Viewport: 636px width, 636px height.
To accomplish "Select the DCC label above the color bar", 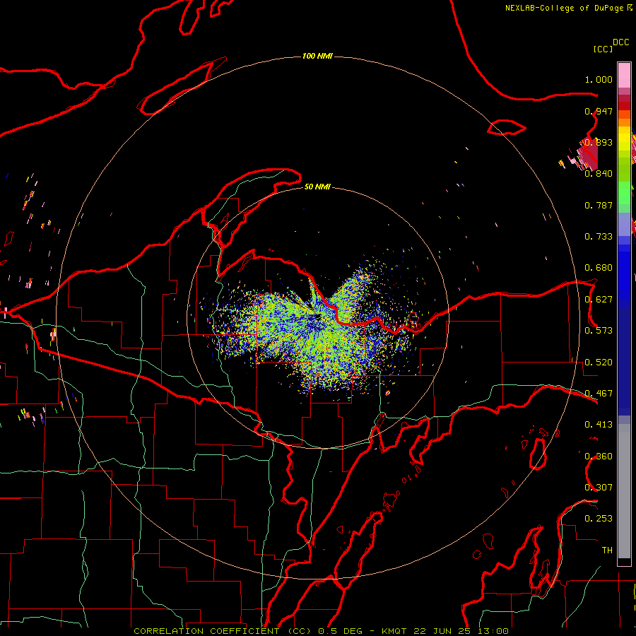I will 621,42.
